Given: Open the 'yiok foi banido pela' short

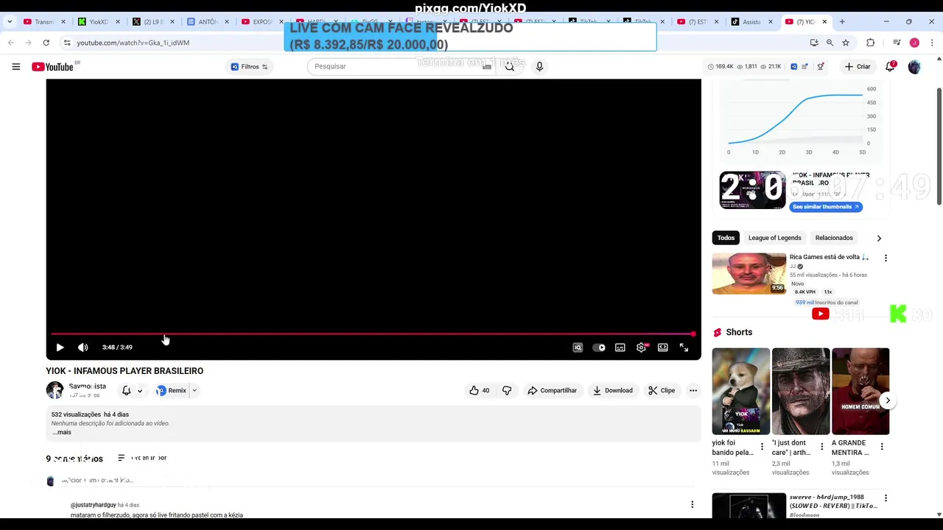Looking at the screenshot, I should (x=741, y=391).
